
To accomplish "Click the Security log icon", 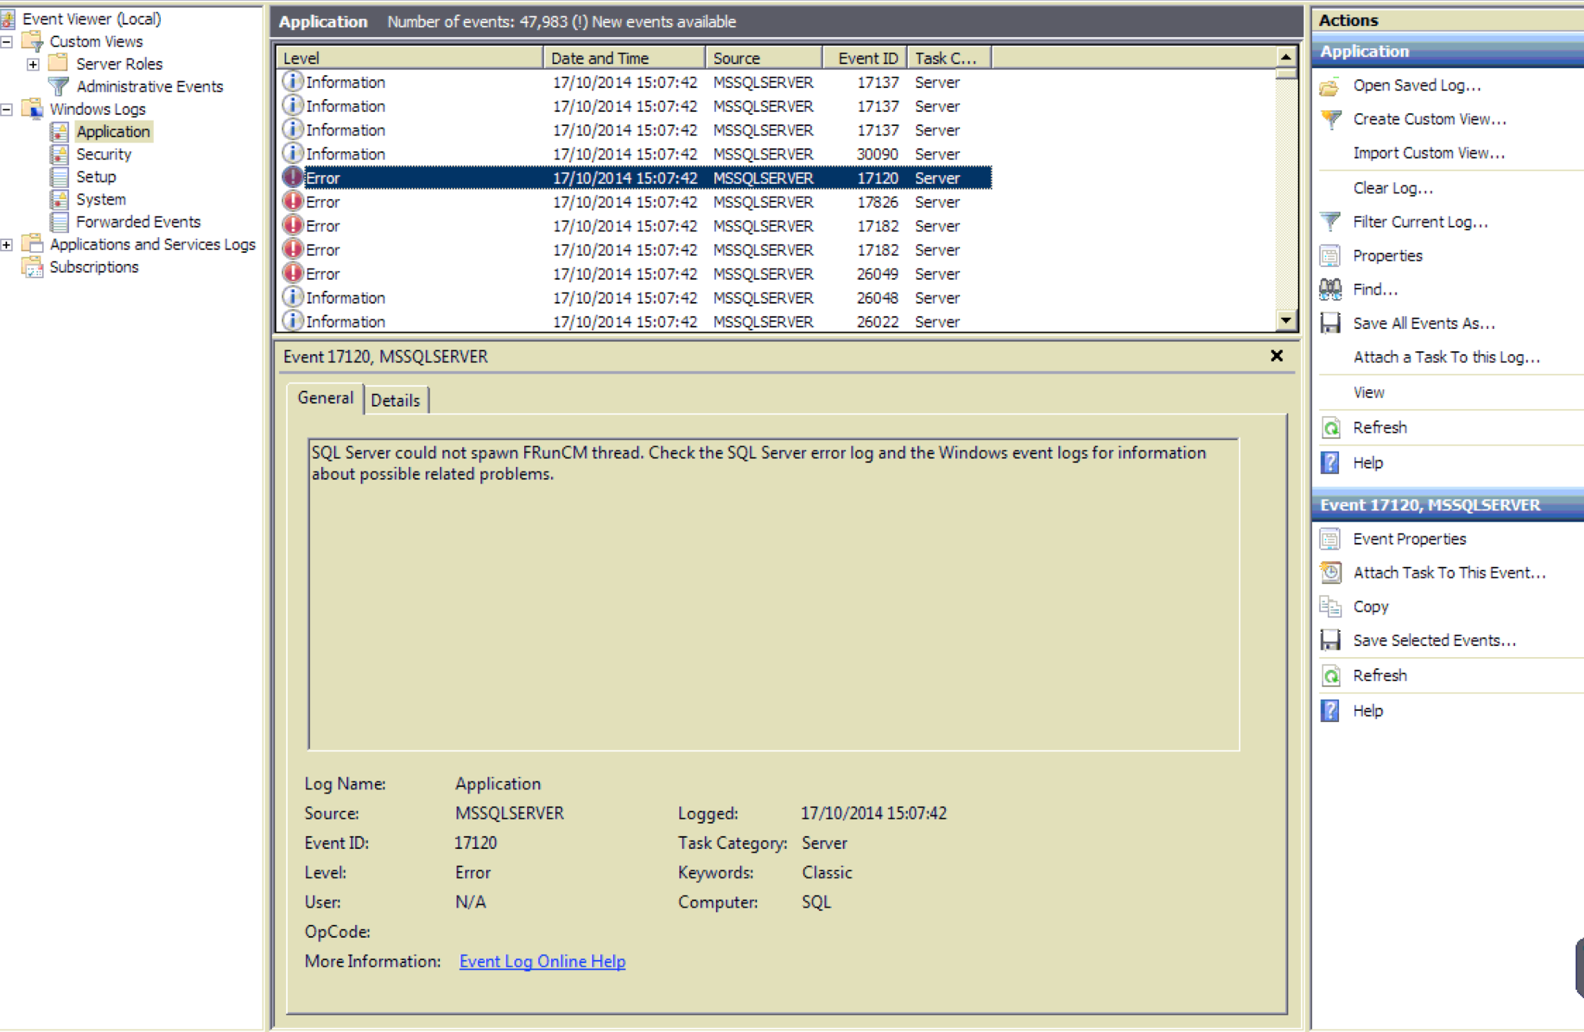I will [x=59, y=154].
